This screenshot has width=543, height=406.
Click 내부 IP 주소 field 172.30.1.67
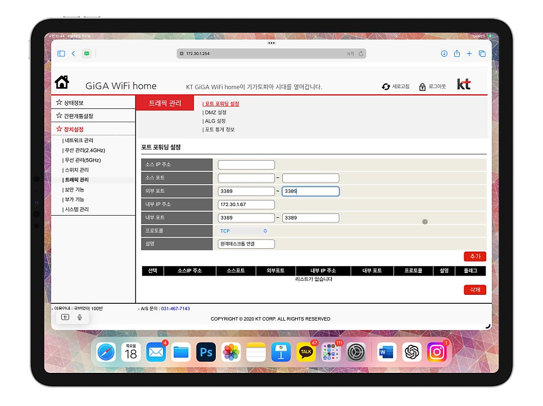point(246,205)
